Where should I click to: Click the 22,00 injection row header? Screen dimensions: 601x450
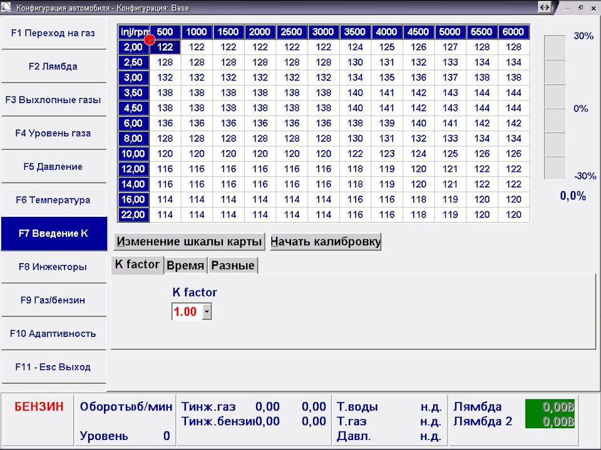(133, 214)
